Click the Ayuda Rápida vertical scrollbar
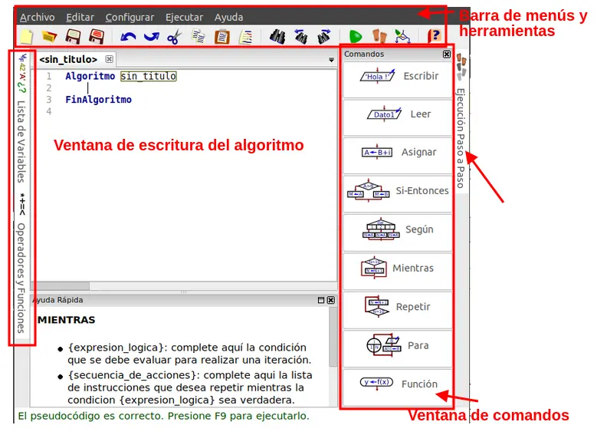Screen dimensions: 597x435 [x=333, y=337]
